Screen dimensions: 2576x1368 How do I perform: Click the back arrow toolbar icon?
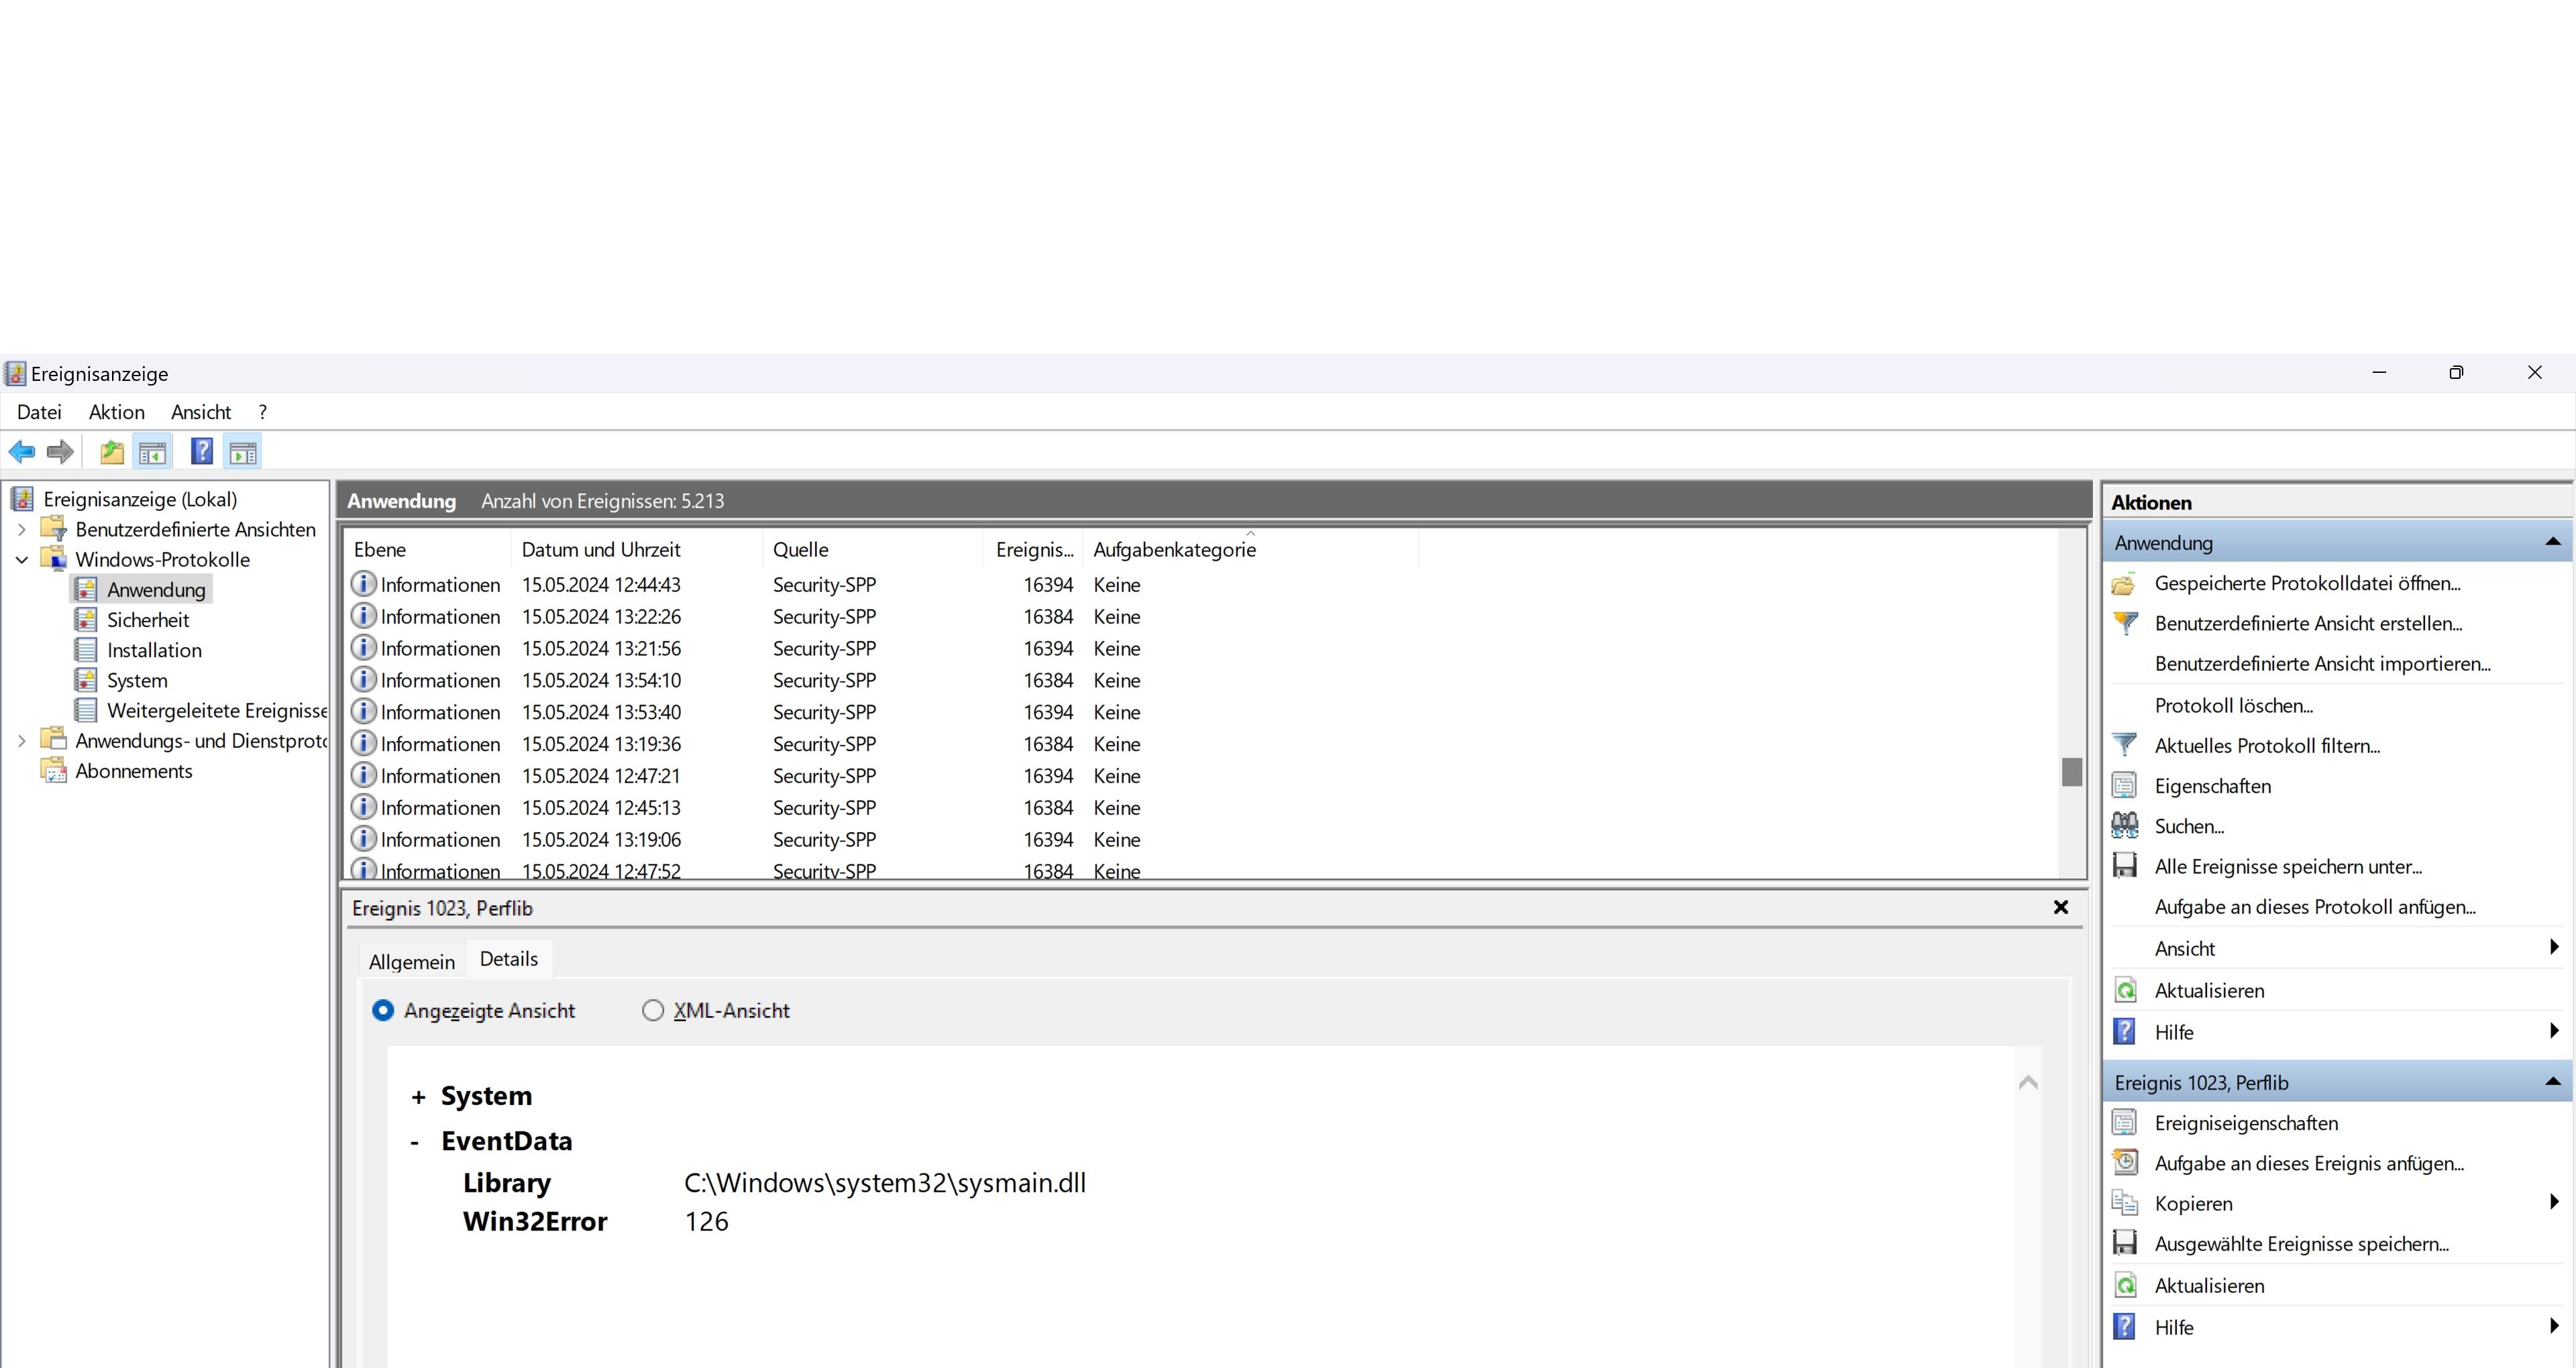(22, 452)
